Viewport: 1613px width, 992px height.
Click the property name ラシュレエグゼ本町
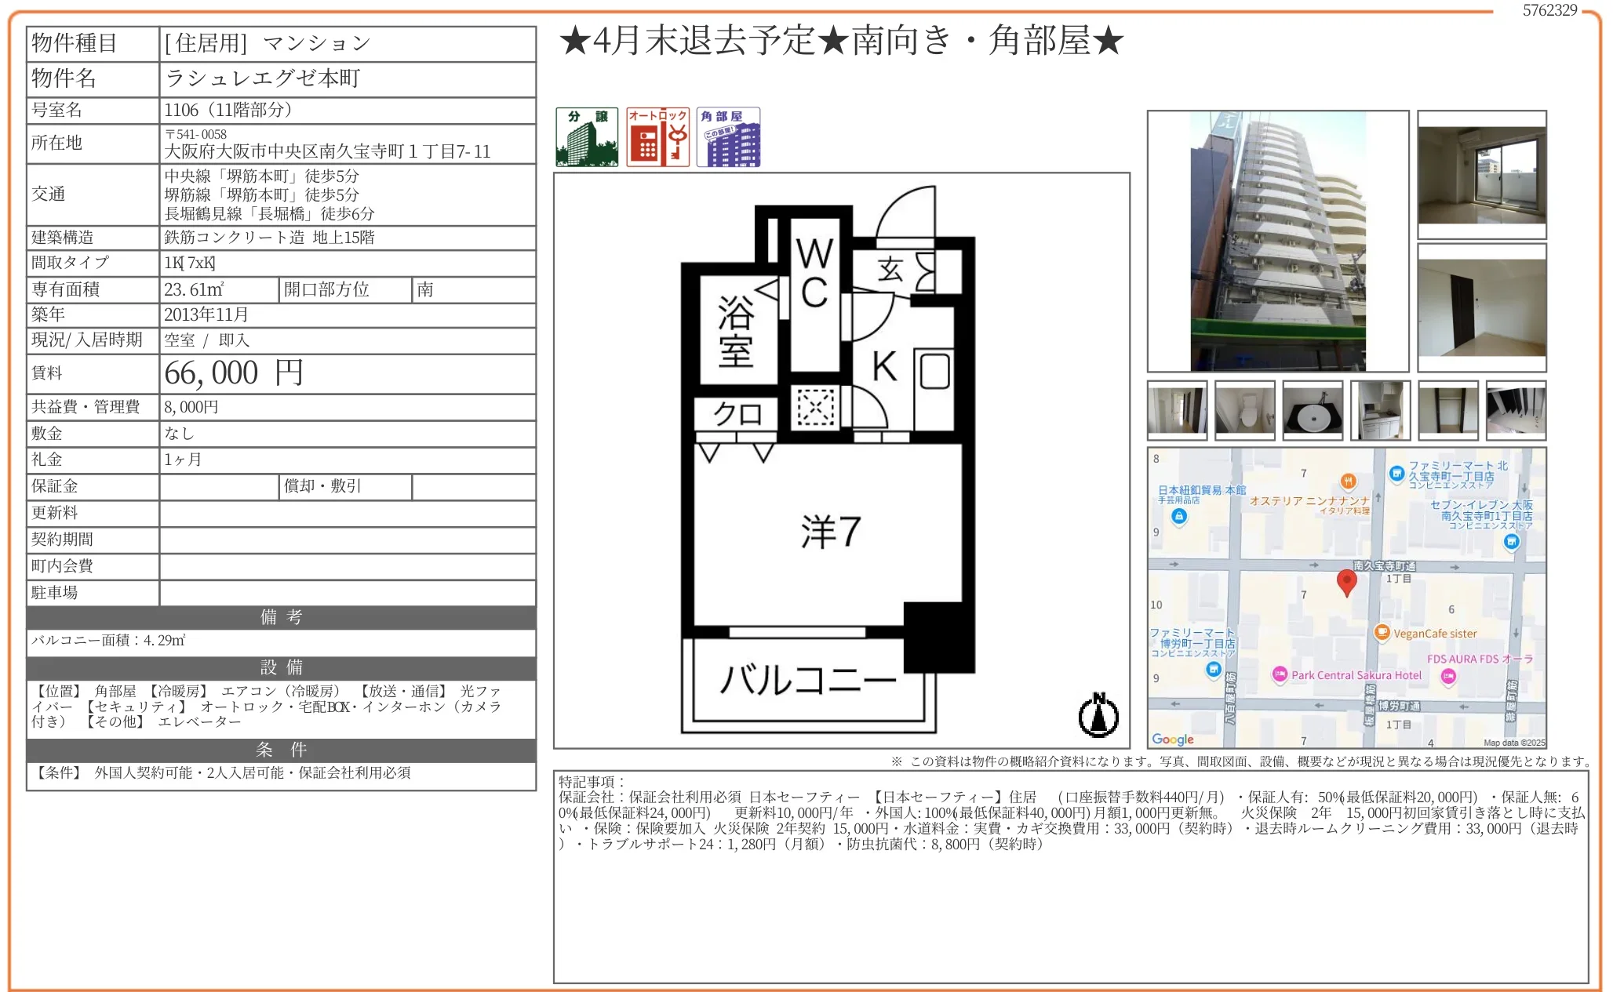click(x=263, y=78)
